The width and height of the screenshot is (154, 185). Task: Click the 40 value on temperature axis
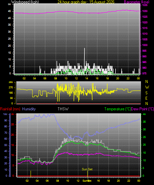(x=144, y=114)
